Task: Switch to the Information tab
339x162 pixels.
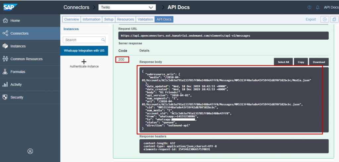Action: point(91,19)
